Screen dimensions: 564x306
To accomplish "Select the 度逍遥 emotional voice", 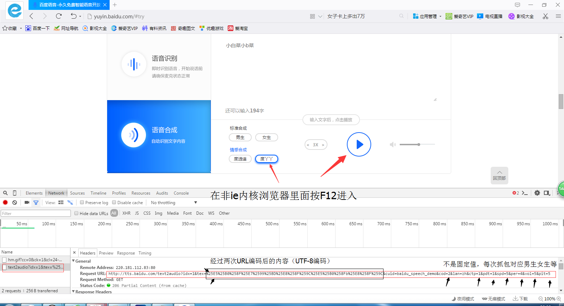I will point(240,159).
